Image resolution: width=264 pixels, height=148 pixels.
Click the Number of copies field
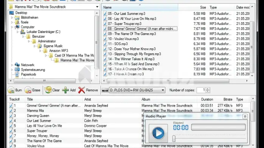click(x=201, y=90)
